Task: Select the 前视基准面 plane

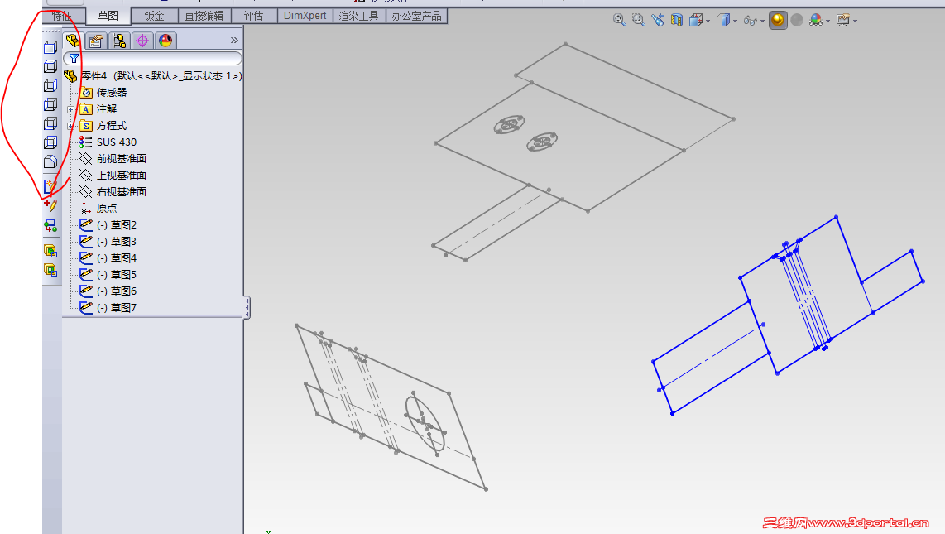Action: (121, 158)
